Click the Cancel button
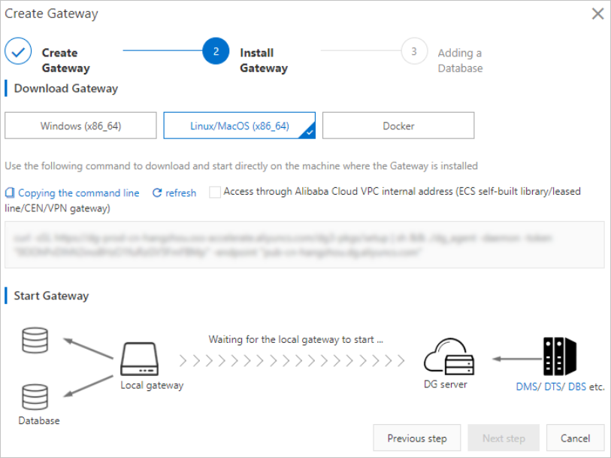Screen dimensions: 611x458 (x=575, y=438)
